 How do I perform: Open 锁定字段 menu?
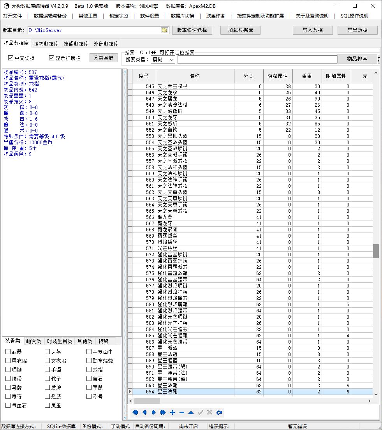pos(118,16)
